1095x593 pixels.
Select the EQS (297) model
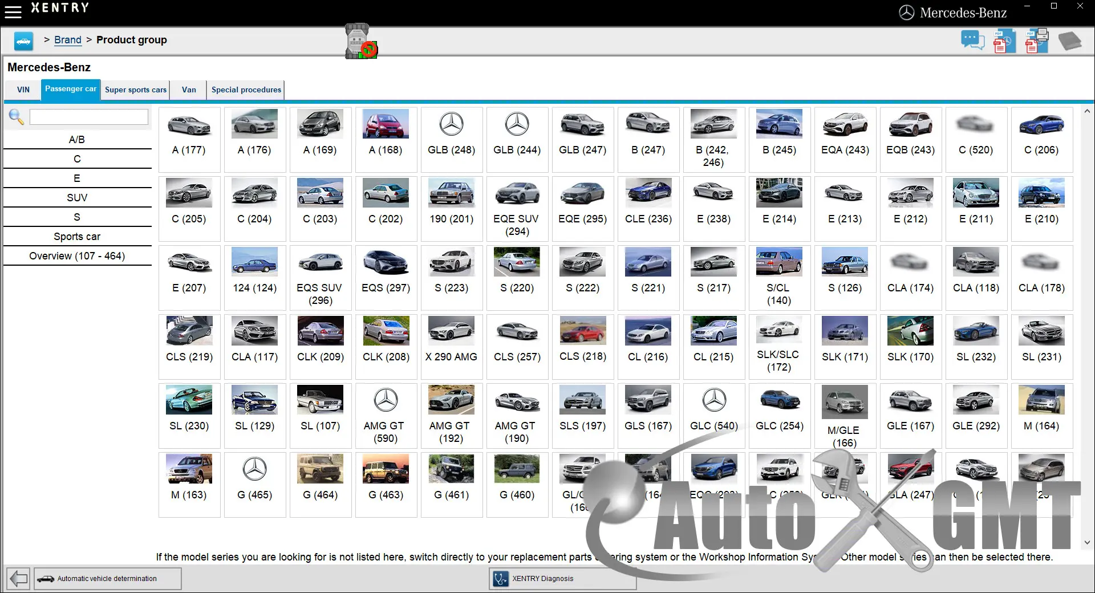386,278
